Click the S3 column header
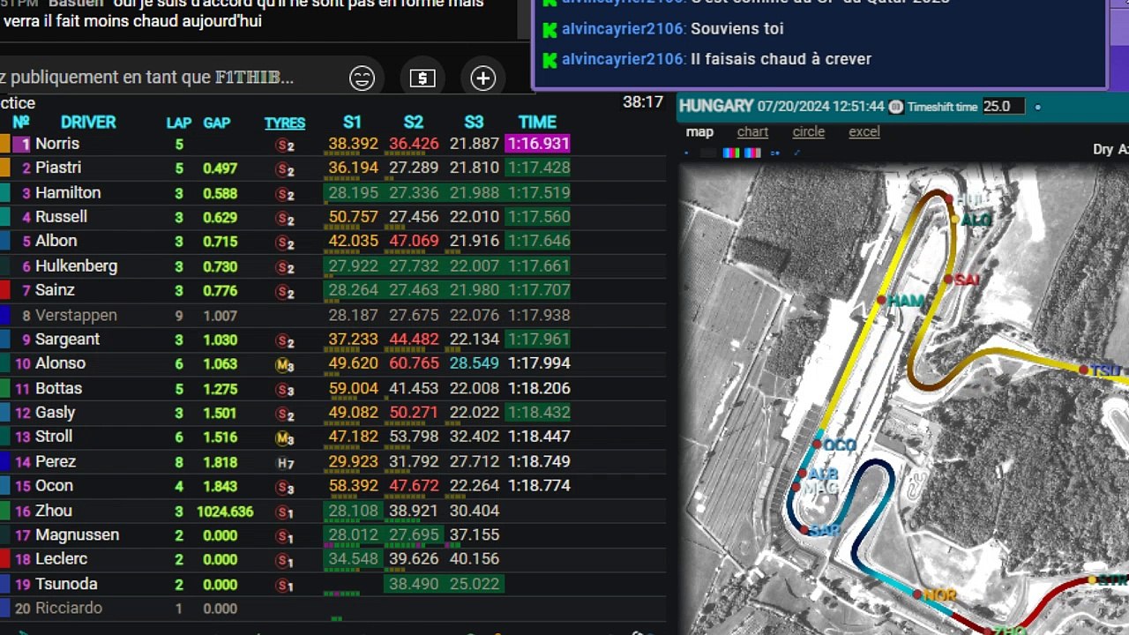 click(474, 123)
